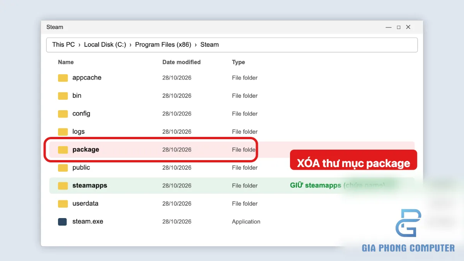Viewport: 464px width, 261px height.
Task: Click the File folder type of bin
Action: tap(245, 96)
